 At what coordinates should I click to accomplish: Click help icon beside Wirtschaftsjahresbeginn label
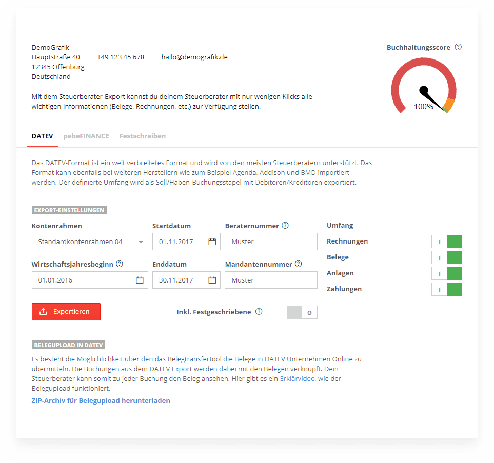120,264
